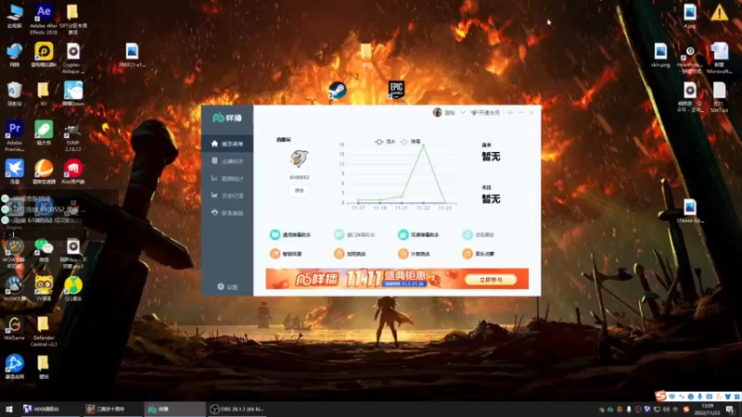Viewport: 742px width, 417px height.
Task: Open the data statistics sidebar tab
Action: coord(227,178)
